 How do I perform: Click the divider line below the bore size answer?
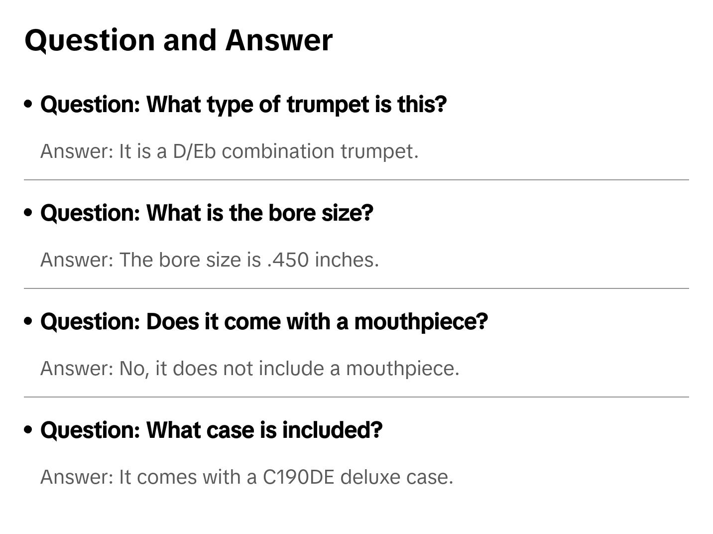tap(356, 288)
